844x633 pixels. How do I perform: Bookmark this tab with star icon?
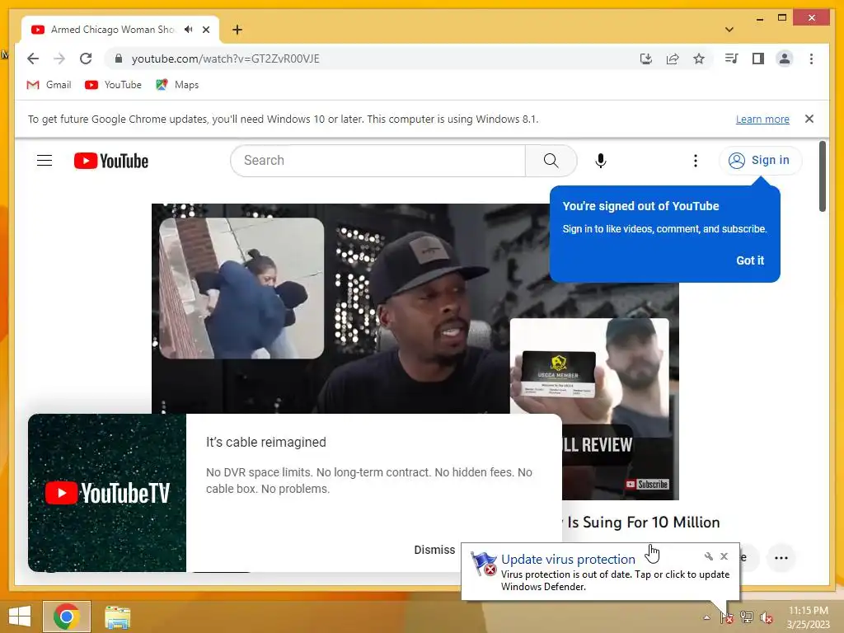click(699, 59)
